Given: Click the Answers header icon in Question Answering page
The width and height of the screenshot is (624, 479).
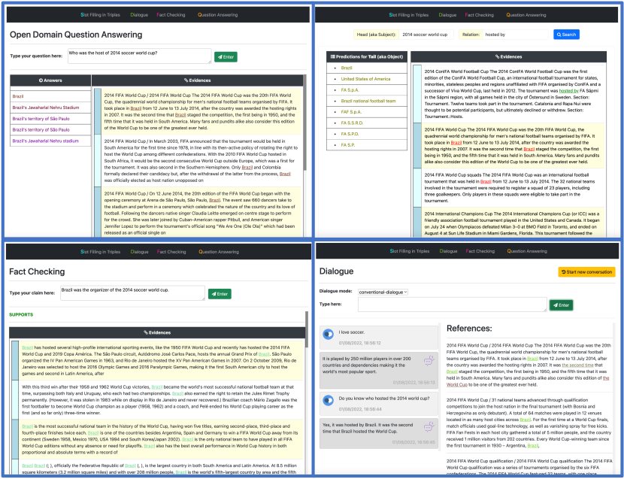Looking at the screenshot, I should (41, 80).
